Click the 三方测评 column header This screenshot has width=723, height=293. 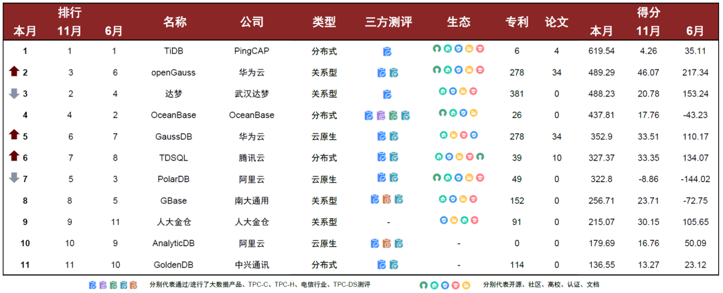pyautogui.click(x=388, y=21)
